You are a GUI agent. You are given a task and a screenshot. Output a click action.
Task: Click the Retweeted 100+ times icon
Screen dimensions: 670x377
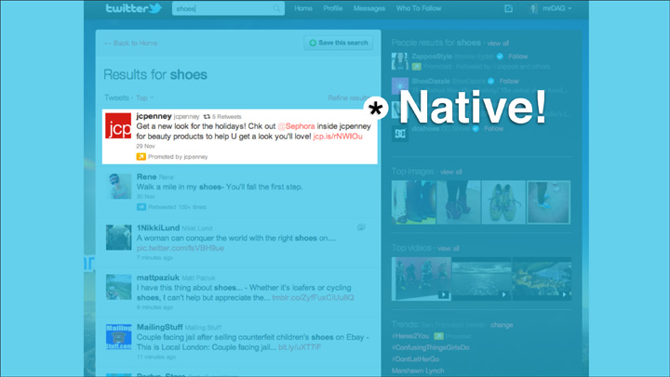point(141,207)
